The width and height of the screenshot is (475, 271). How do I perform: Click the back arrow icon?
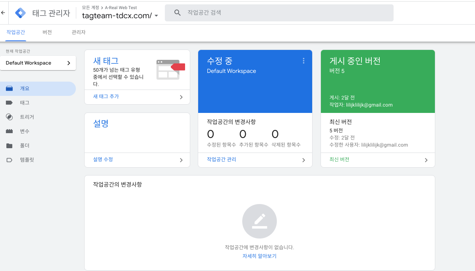coord(3,13)
